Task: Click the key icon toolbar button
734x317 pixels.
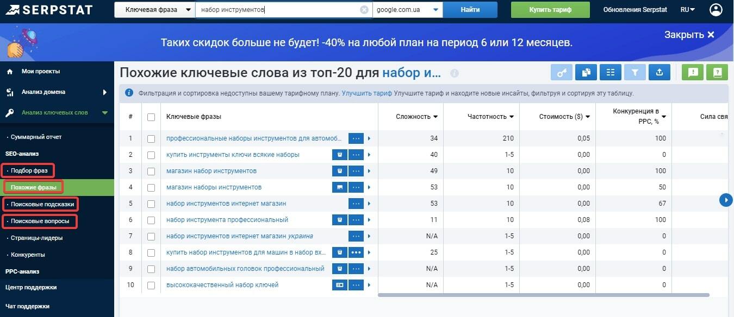Action: point(562,72)
